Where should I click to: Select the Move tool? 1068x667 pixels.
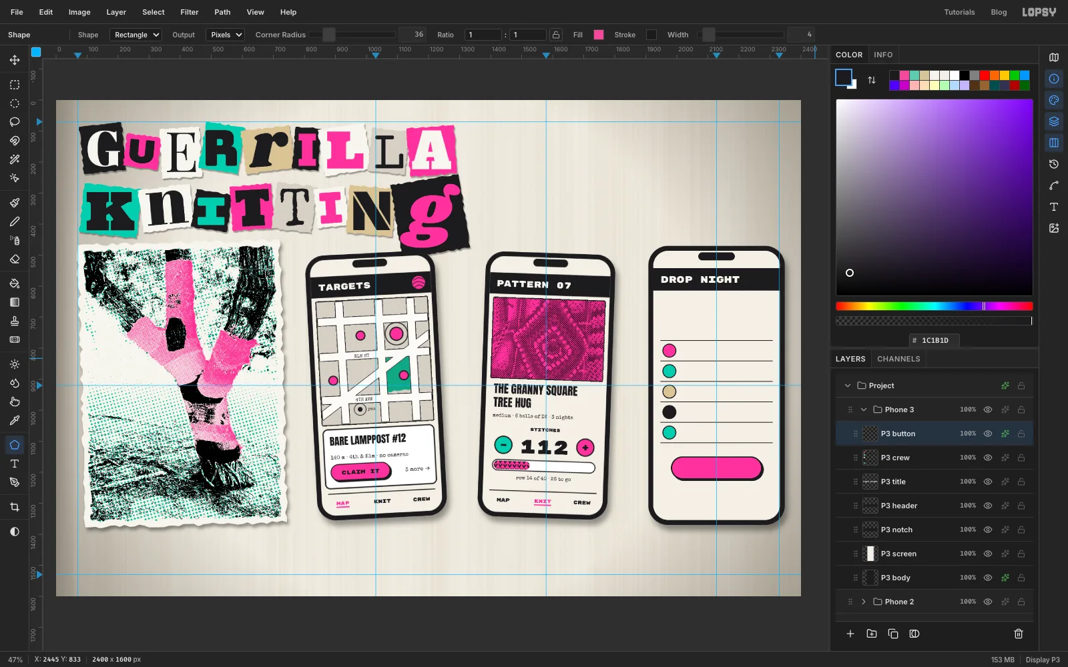15,60
